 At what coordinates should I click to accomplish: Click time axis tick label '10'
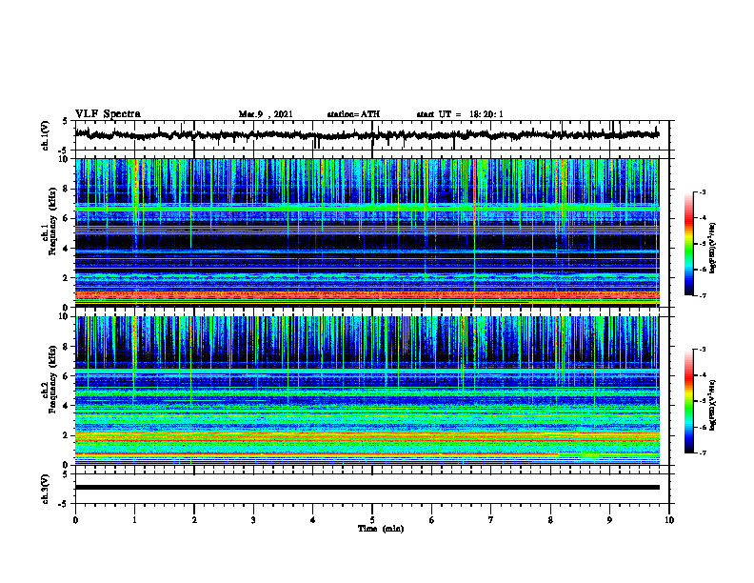click(x=669, y=520)
